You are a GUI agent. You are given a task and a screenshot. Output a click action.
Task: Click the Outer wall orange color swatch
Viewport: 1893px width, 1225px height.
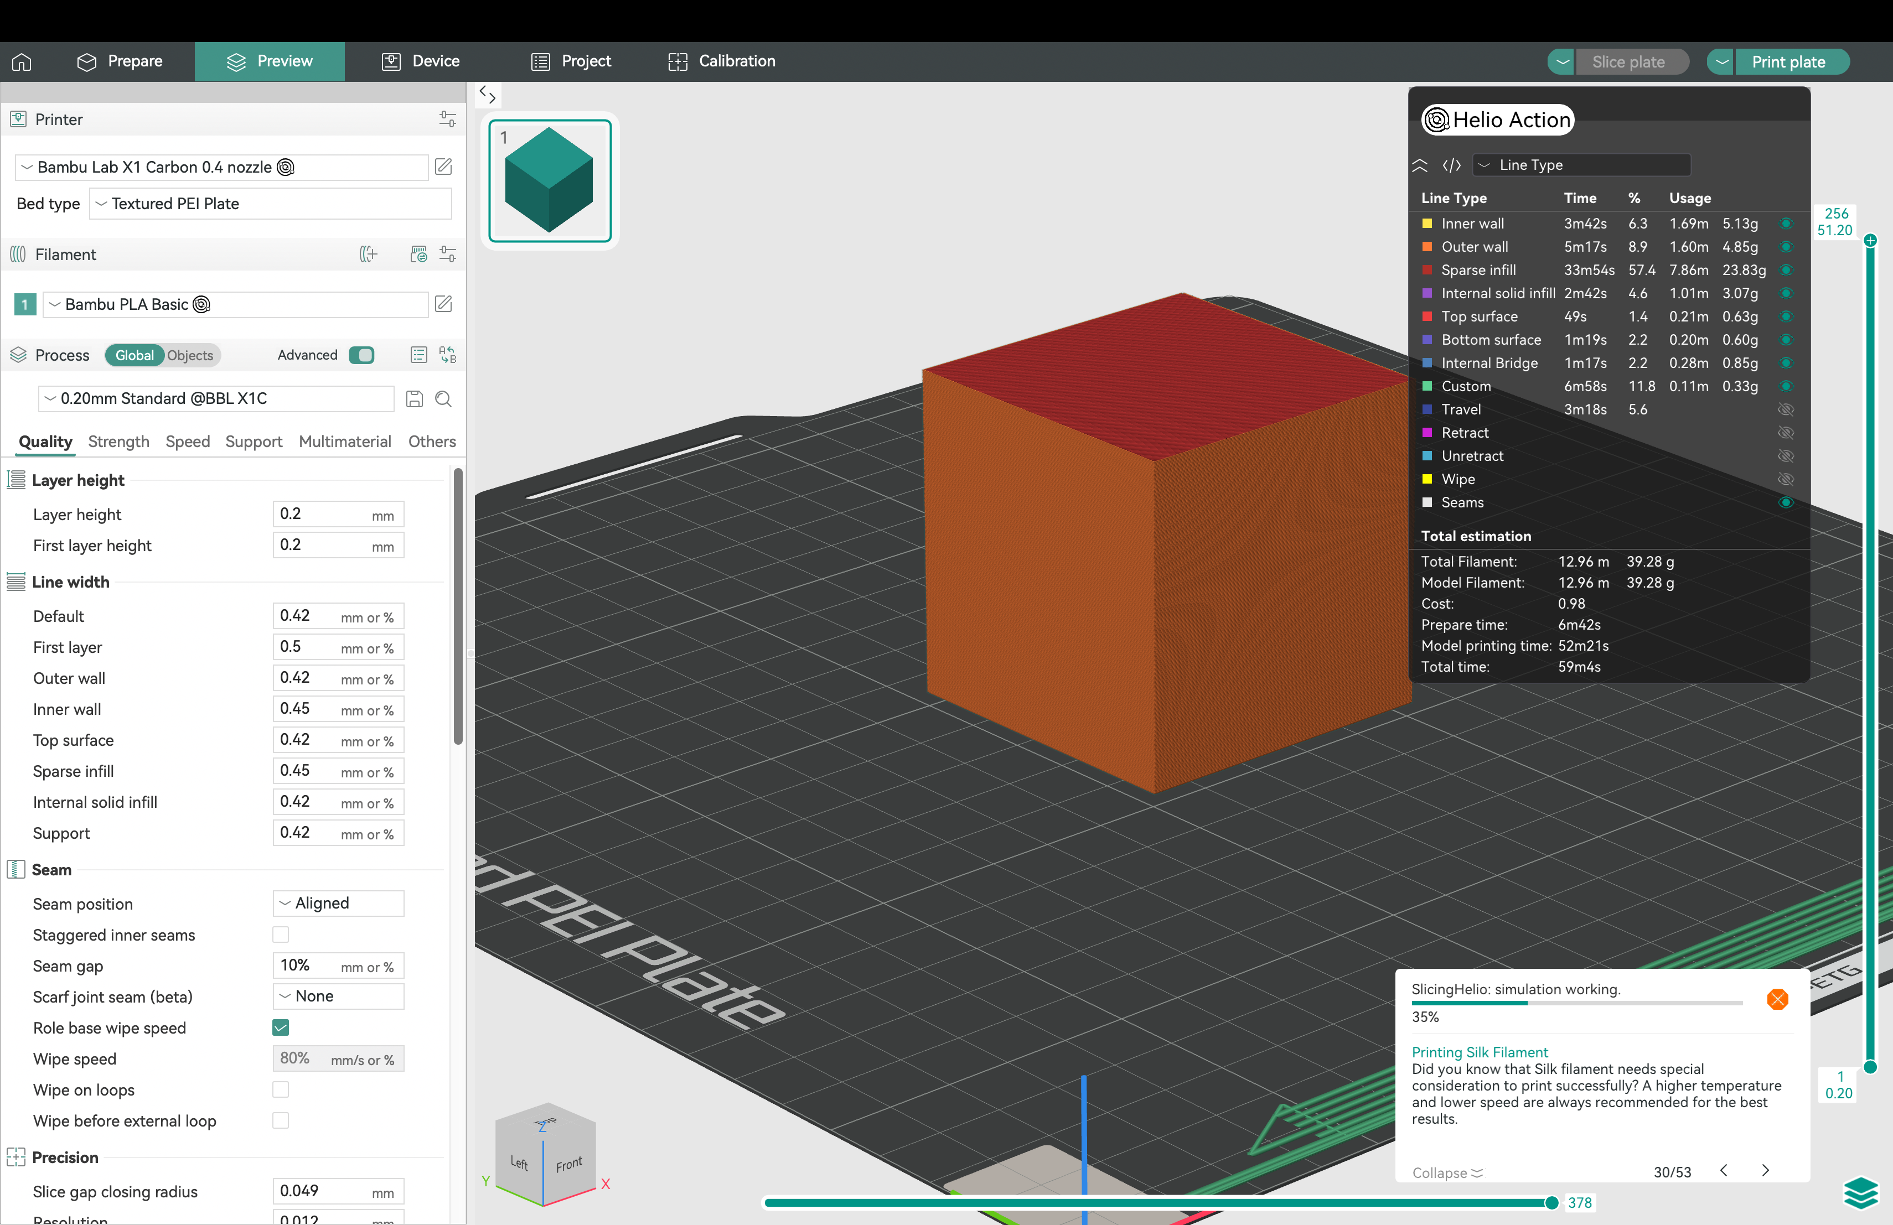tap(1427, 246)
